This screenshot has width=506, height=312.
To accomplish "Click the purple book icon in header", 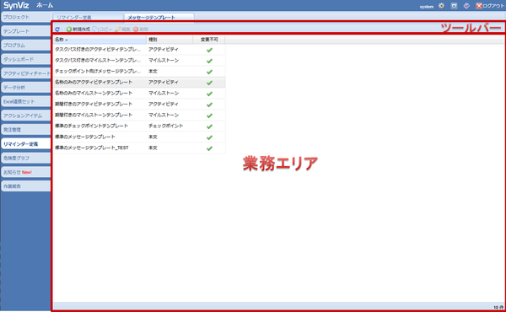I will [466, 6].
